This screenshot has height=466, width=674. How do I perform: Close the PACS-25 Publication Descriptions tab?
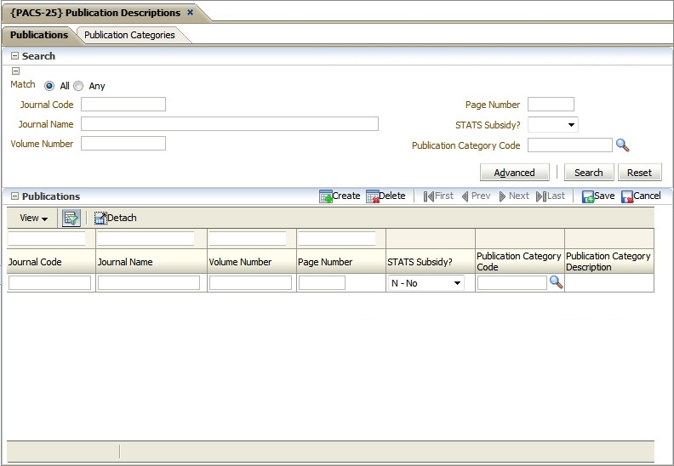[190, 13]
